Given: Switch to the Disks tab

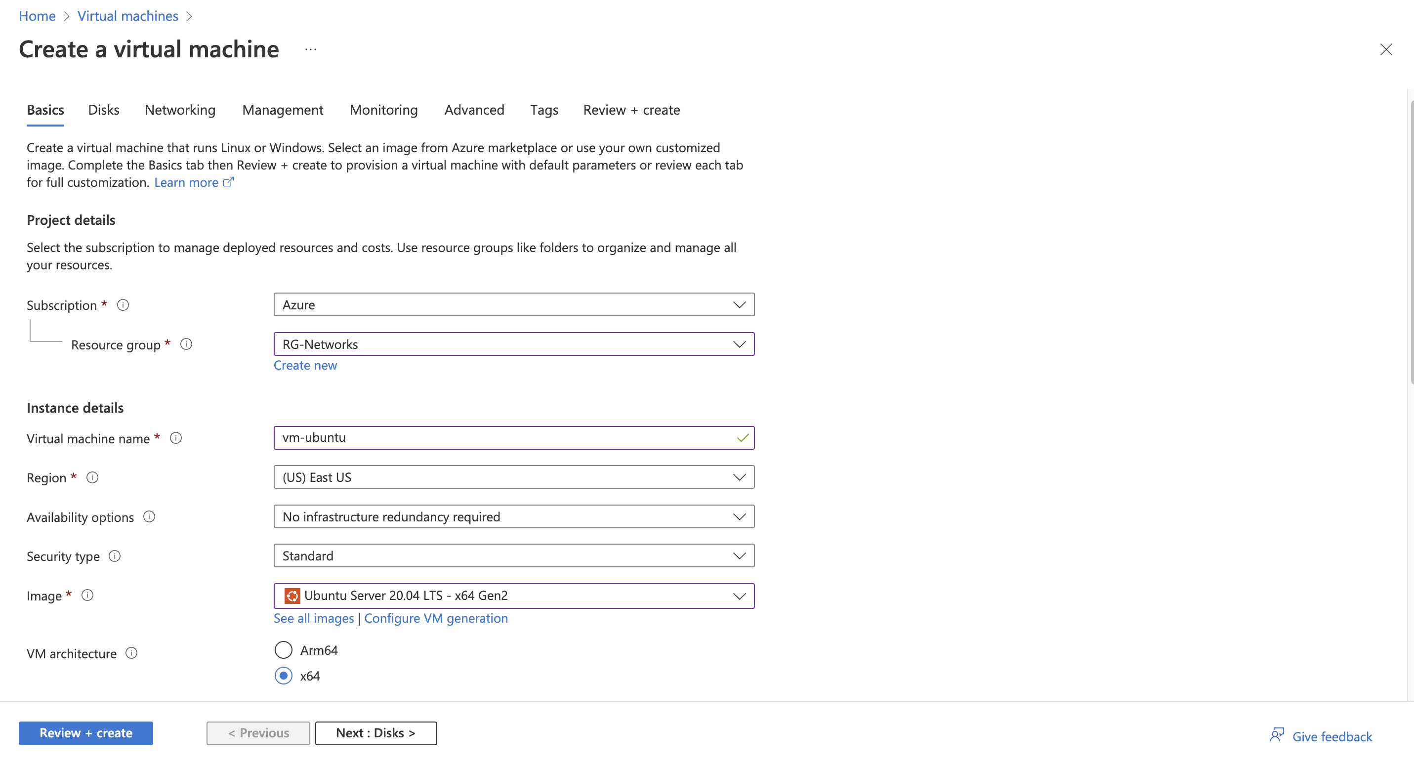Looking at the screenshot, I should point(104,110).
